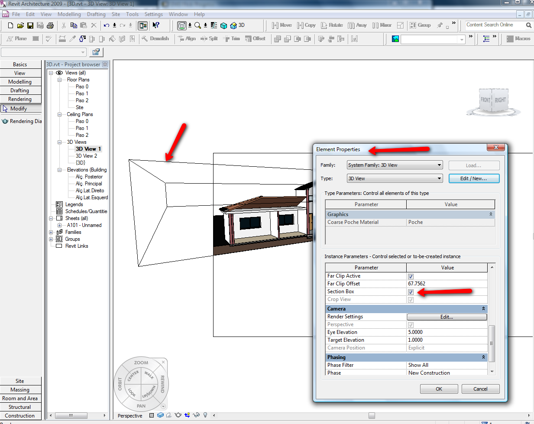Viewport: 534px width, 424px height.
Task: Click the Print icon in the toolbar
Action: [x=50, y=26]
